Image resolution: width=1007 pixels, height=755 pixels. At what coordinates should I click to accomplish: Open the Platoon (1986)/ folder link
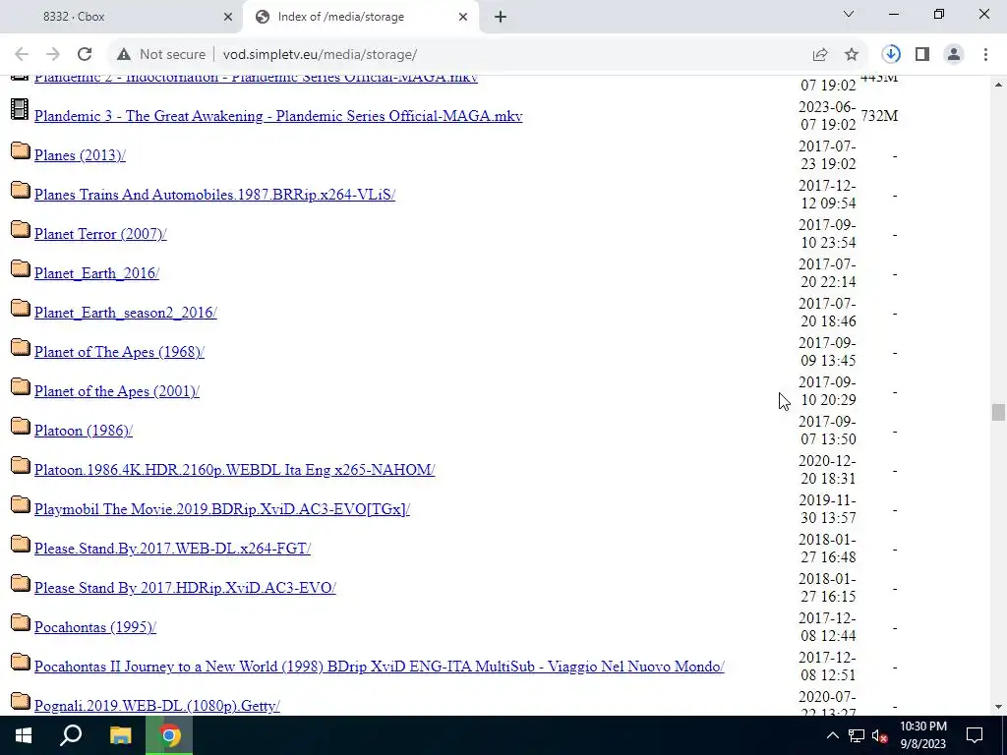(83, 431)
